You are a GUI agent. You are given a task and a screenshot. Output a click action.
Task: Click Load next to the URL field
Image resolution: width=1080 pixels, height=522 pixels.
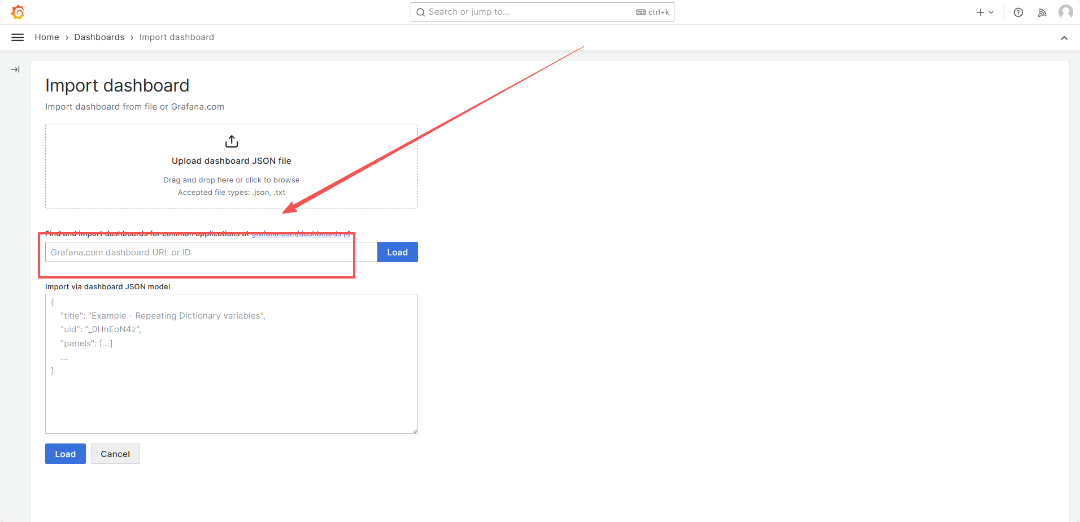[397, 253]
